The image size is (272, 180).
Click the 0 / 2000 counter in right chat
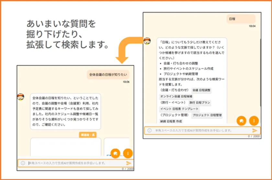coord(254,136)
